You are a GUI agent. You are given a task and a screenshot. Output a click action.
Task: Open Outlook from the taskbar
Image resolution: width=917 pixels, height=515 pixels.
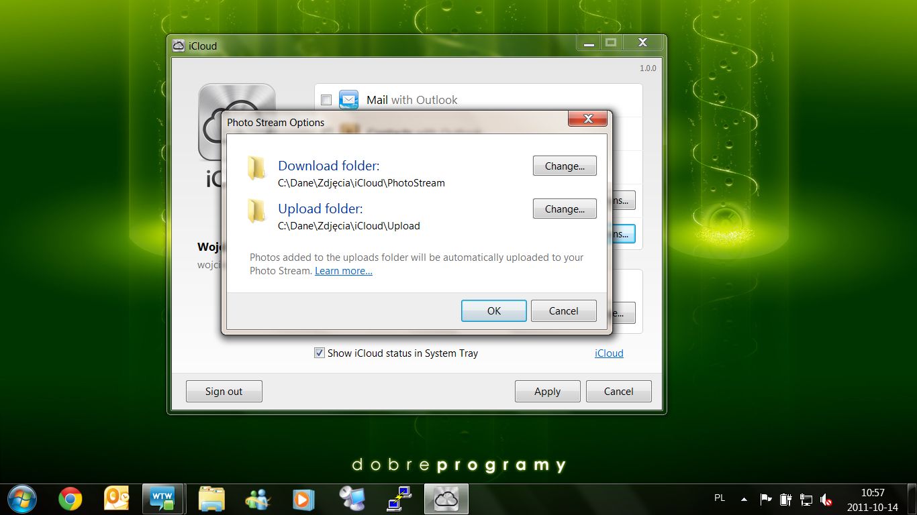116,499
